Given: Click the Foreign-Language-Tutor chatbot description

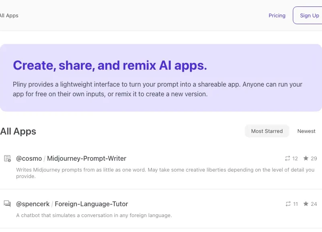Looking at the screenshot, I should point(94,215).
